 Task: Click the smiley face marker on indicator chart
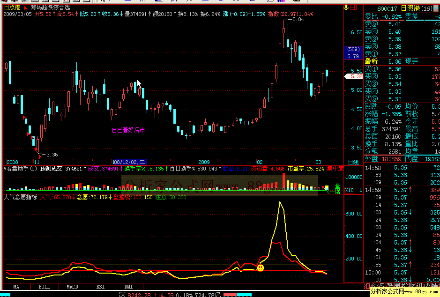(x=261, y=268)
